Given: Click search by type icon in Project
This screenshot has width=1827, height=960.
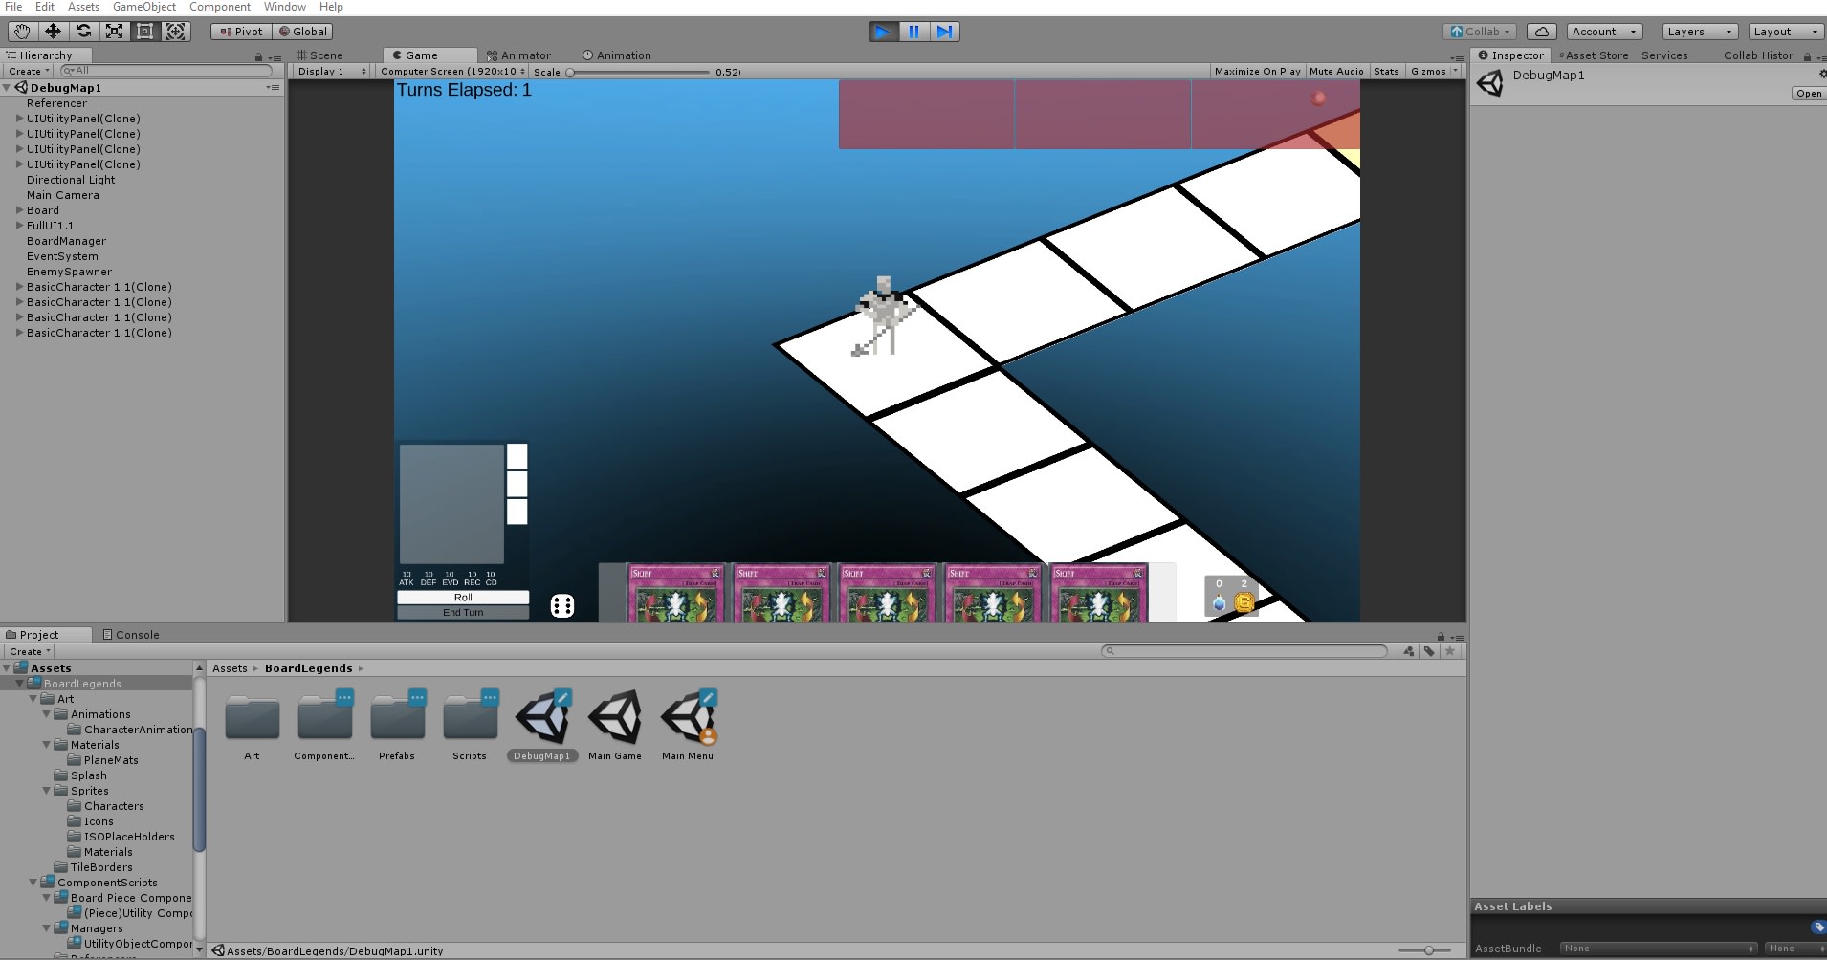Looking at the screenshot, I should pos(1409,651).
